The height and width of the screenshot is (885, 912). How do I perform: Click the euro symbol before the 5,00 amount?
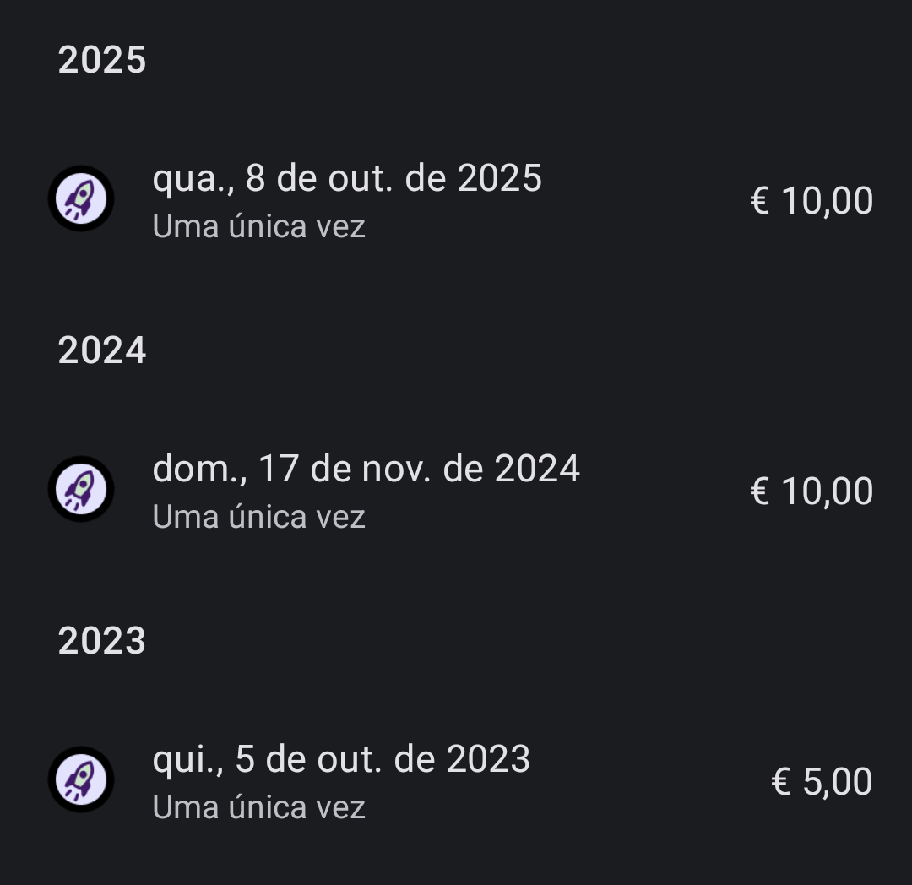click(781, 782)
